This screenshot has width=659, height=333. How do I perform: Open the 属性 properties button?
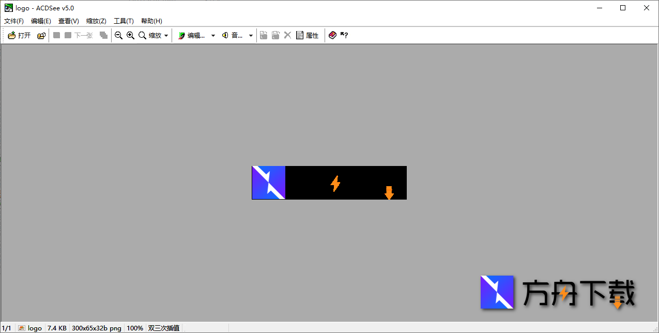point(307,36)
